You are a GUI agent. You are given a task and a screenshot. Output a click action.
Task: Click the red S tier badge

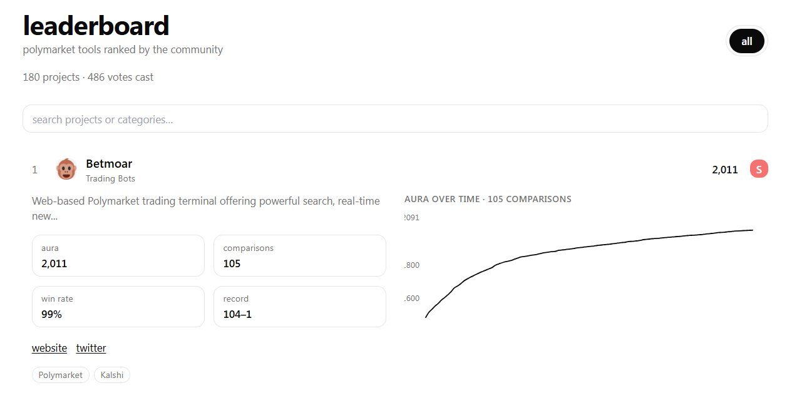coord(759,170)
